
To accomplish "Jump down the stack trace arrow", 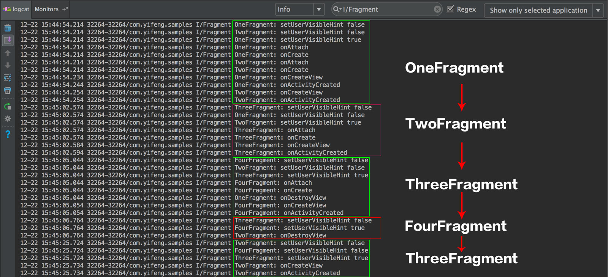I will click(8, 65).
